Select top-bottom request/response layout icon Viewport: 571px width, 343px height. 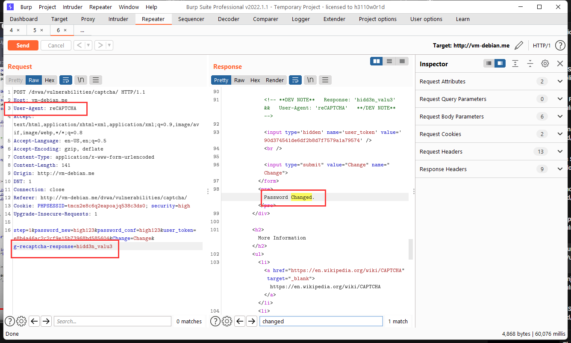point(389,61)
